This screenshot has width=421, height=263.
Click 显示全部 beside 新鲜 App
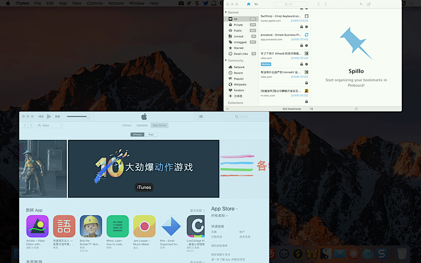[x=198, y=210]
